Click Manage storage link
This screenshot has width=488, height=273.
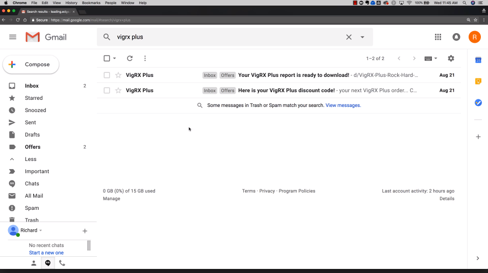(x=111, y=198)
